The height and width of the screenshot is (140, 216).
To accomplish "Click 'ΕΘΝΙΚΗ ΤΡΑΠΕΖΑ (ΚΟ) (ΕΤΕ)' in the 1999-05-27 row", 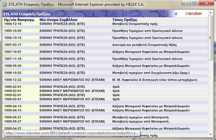I will tap(62, 117).
